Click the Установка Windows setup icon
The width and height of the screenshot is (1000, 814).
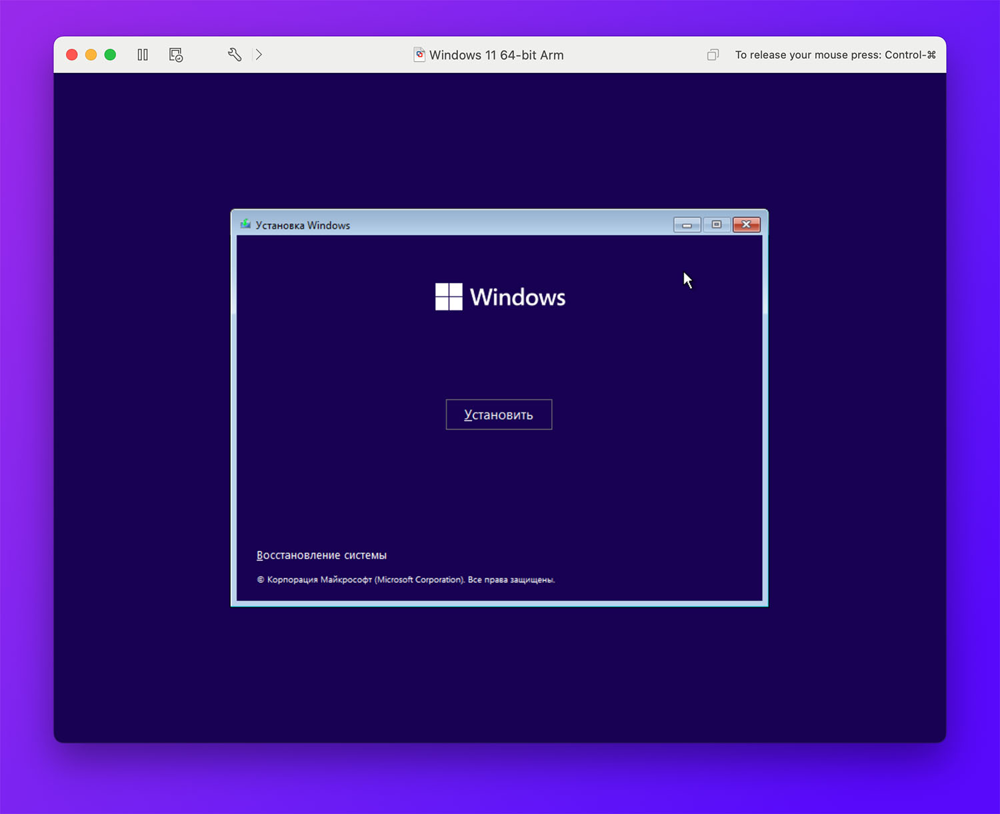(245, 225)
